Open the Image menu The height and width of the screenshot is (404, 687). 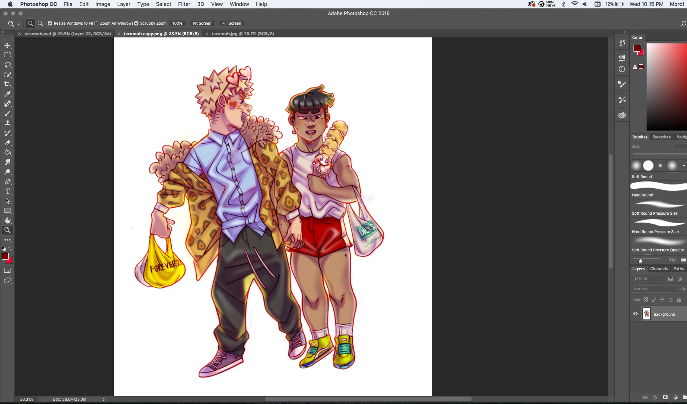pyautogui.click(x=103, y=4)
